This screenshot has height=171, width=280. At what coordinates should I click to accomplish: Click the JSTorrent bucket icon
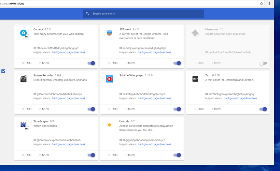point(109,33)
